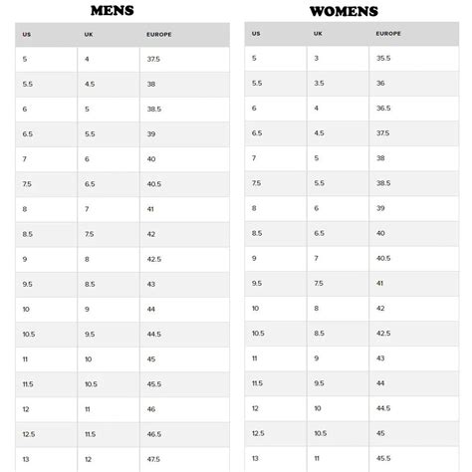Click Womens UK size 10.5 cell
The image size is (472, 472).
tap(338, 433)
